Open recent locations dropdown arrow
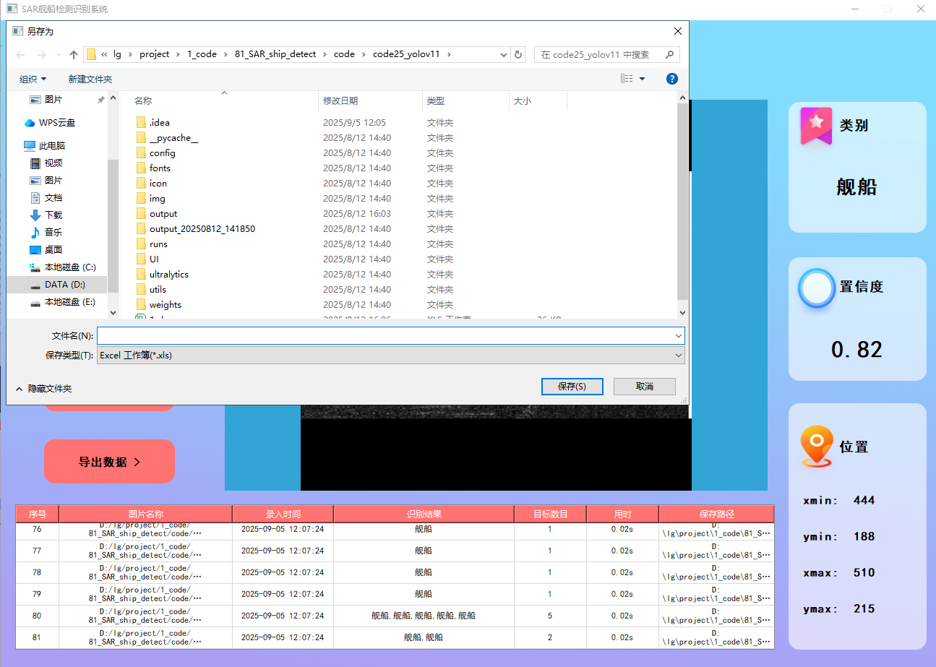 click(x=59, y=55)
